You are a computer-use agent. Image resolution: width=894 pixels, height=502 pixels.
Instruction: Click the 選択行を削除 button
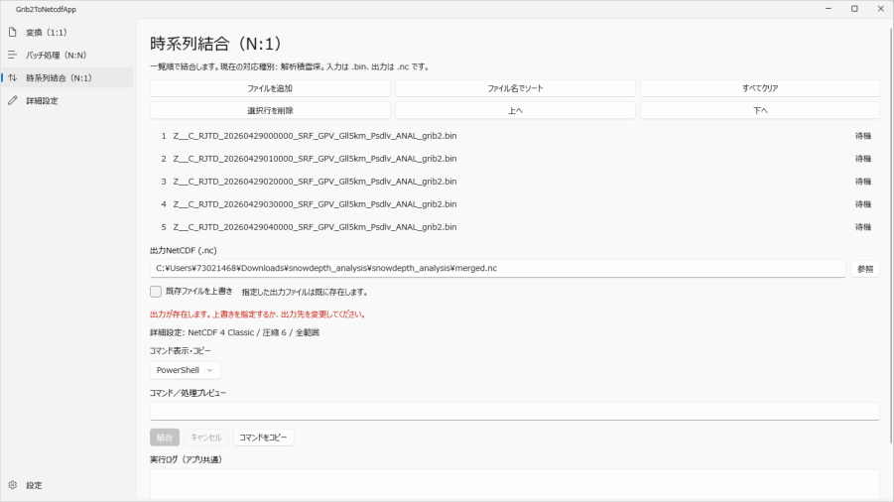coord(270,110)
